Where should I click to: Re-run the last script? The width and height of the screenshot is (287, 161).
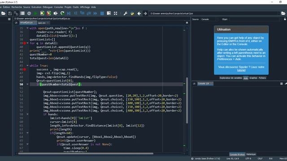[62, 13]
